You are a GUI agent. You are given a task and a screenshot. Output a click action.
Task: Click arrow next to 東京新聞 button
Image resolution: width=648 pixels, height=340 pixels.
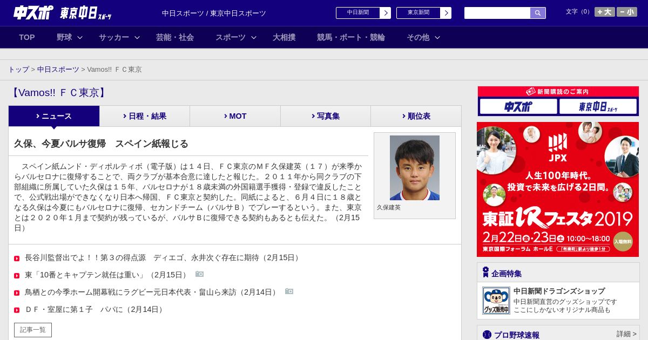click(446, 13)
